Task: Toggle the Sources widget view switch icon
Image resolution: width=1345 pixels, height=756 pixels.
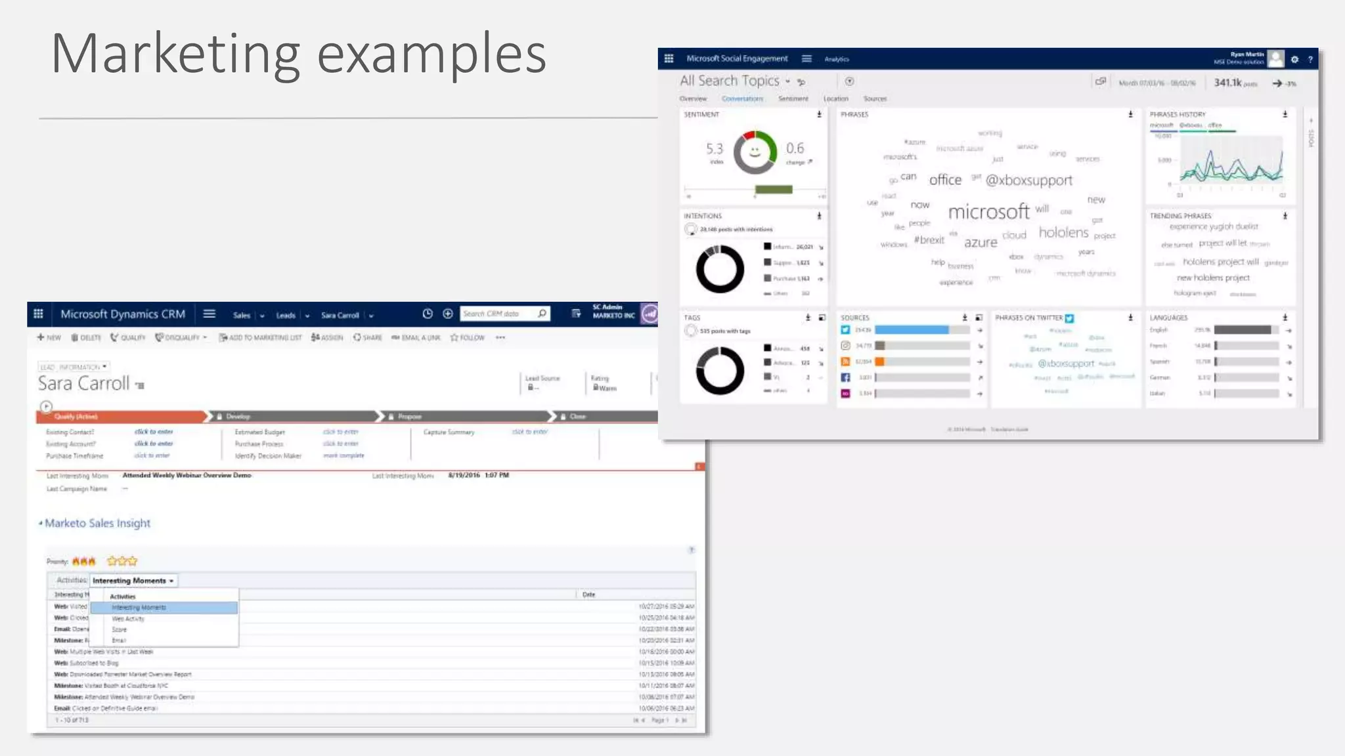Action: pyautogui.click(x=979, y=318)
